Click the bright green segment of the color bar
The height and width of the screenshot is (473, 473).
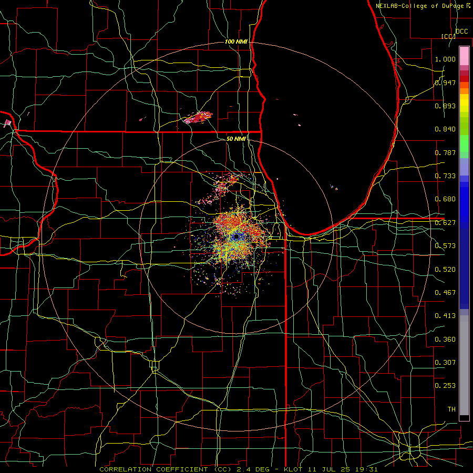[464, 143]
